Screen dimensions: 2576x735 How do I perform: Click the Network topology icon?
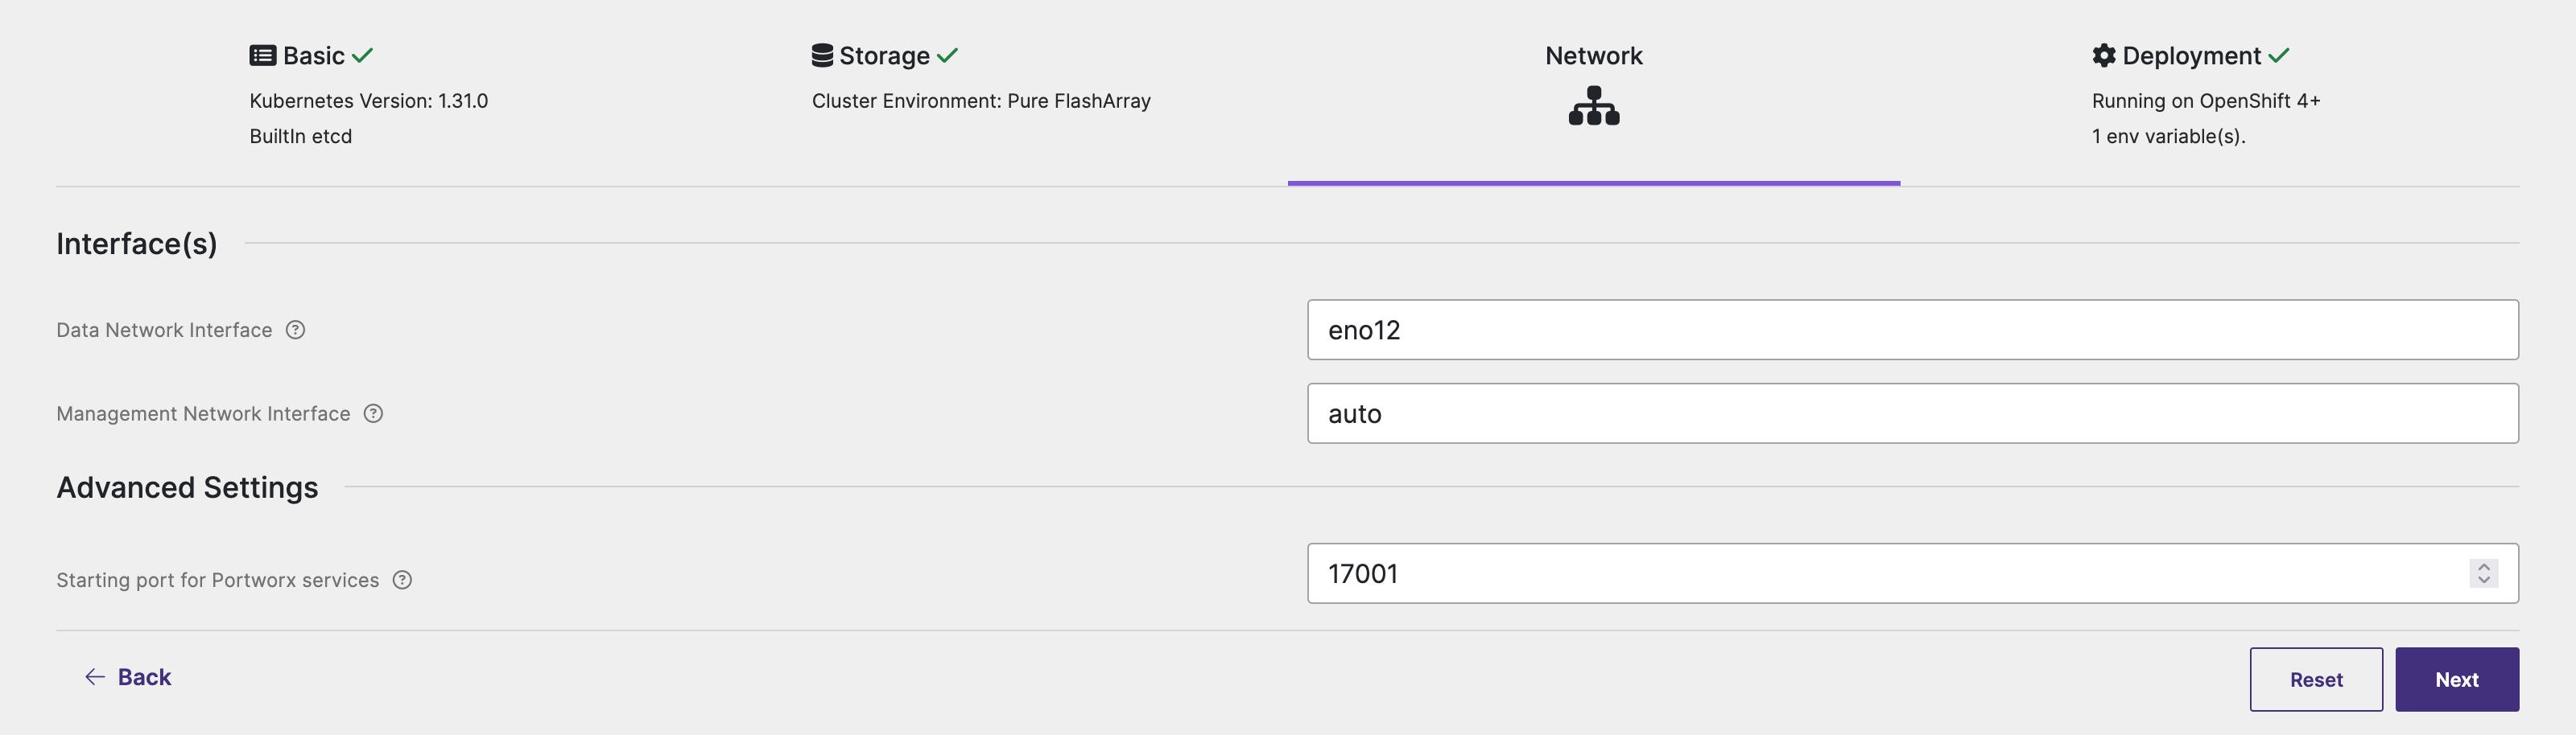(1592, 105)
